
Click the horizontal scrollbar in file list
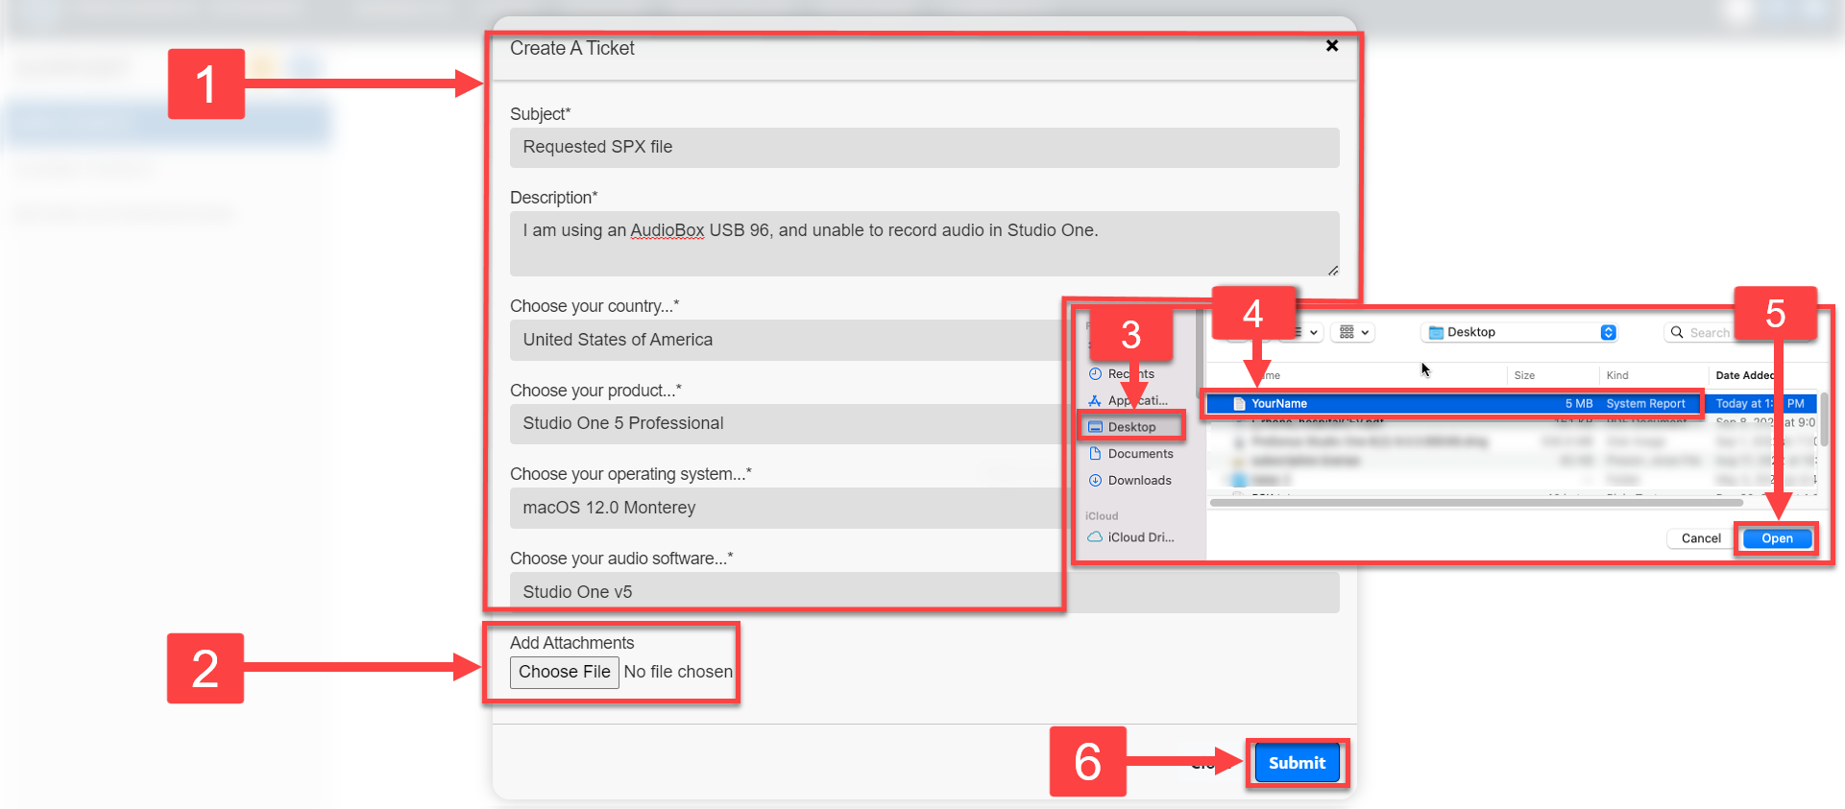[1476, 502]
